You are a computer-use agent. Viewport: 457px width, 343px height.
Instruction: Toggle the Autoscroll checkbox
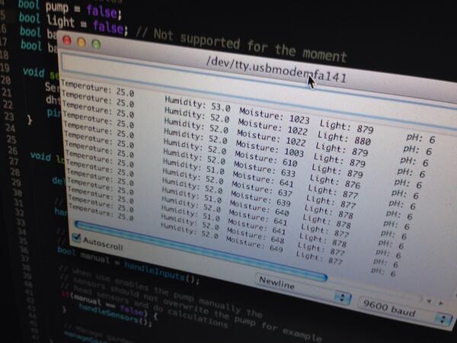point(77,238)
